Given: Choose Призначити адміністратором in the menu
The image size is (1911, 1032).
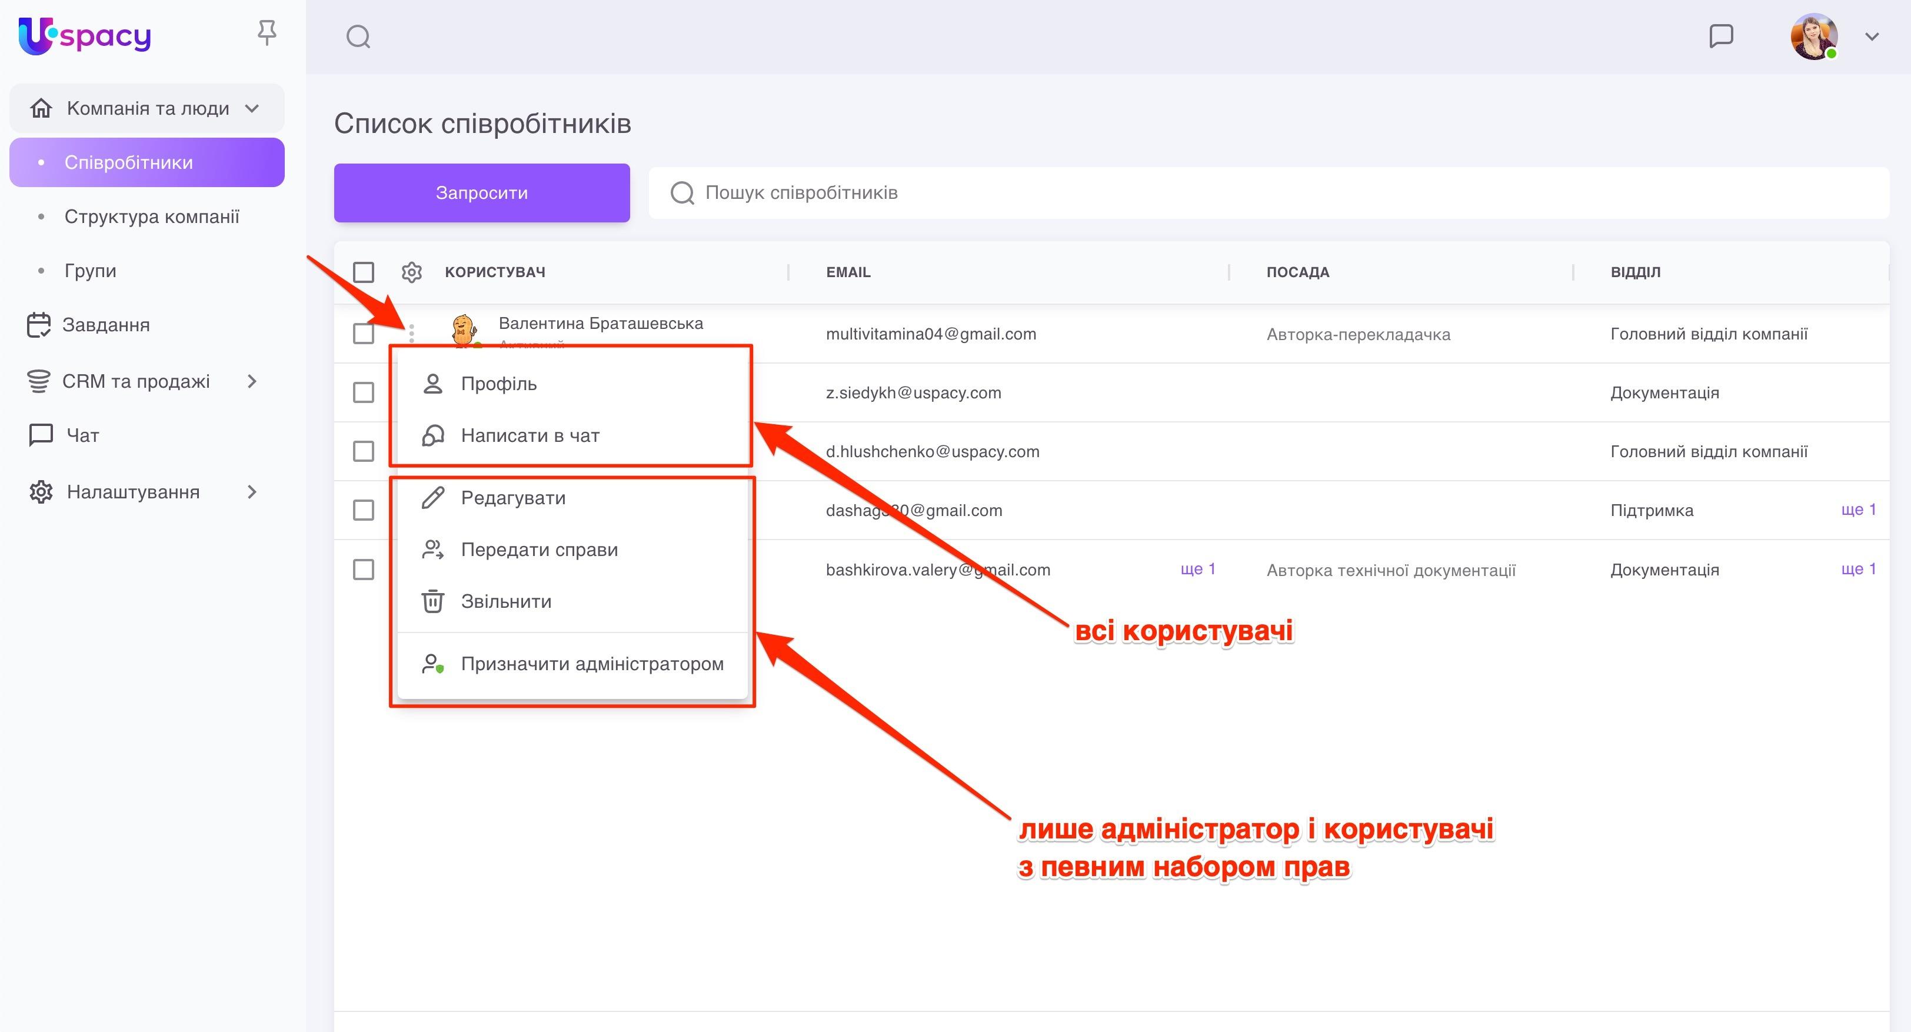Looking at the screenshot, I should coord(592,664).
